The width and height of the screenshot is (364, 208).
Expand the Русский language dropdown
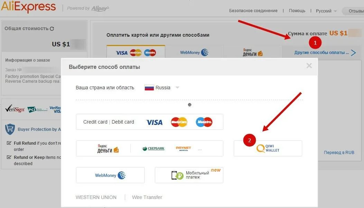[326, 11]
